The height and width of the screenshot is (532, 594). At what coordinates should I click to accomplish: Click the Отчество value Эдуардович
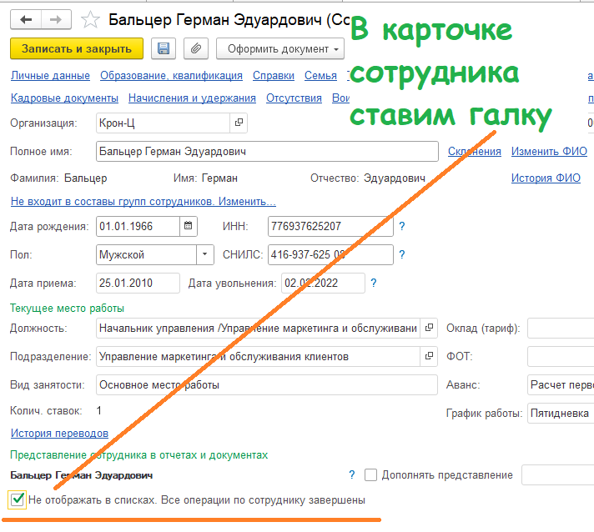(395, 178)
